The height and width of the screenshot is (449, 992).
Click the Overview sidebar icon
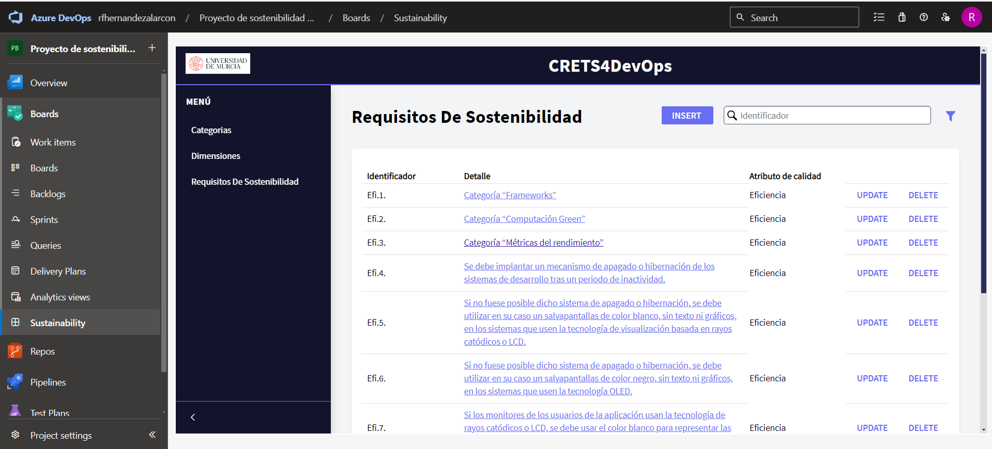click(15, 83)
